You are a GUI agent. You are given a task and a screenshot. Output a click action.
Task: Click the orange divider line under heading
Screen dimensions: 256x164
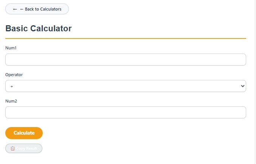point(126,38)
